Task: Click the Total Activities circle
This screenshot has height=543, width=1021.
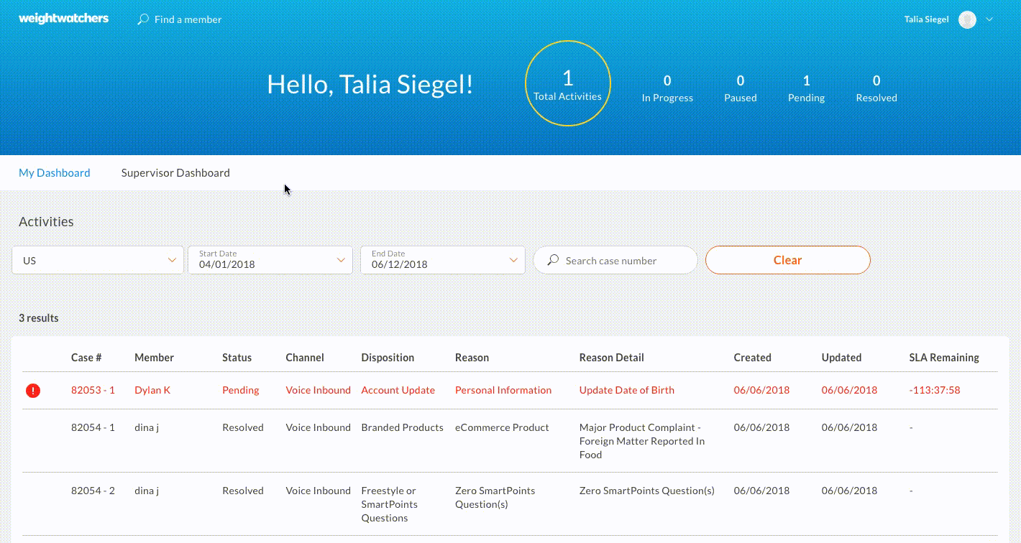Action: (x=568, y=83)
